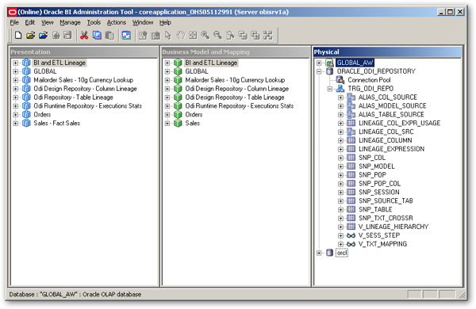Expand the Orders presentation subject area

coord(16,115)
